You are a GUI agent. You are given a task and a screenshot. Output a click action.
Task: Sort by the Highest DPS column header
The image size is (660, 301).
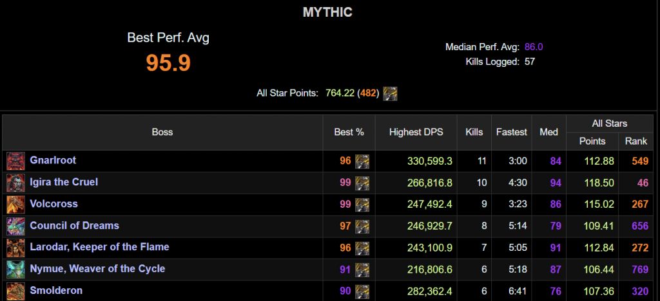[416, 132]
